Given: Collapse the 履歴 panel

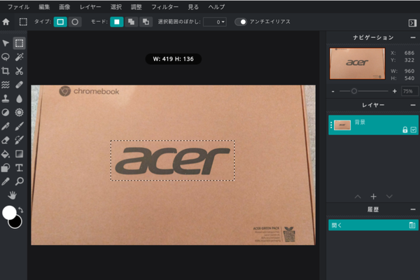Looking at the screenshot, I should (x=413, y=209).
